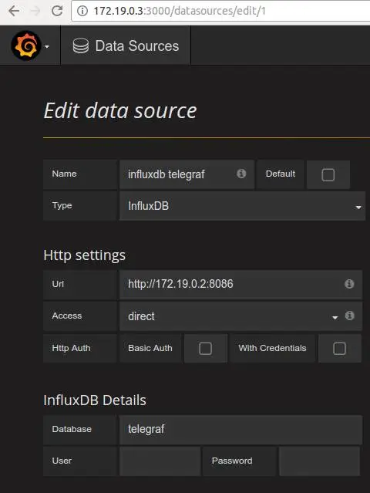Click the info icon next to the Access dropdown

350,316
